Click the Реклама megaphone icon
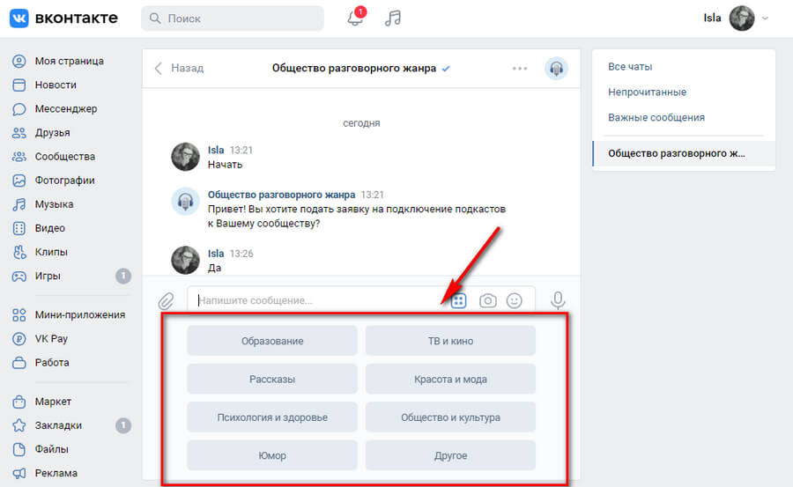The image size is (793, 487). (19, 473)
